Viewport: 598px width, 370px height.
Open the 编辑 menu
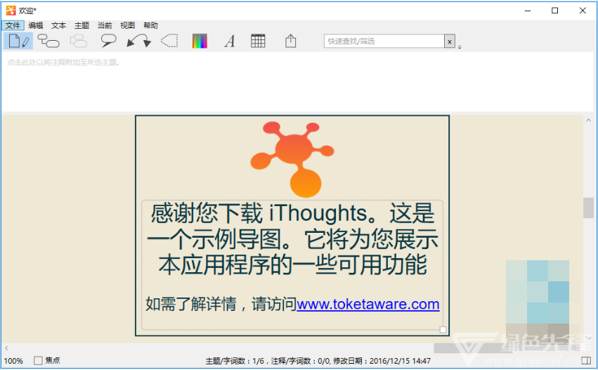point(36,25)
